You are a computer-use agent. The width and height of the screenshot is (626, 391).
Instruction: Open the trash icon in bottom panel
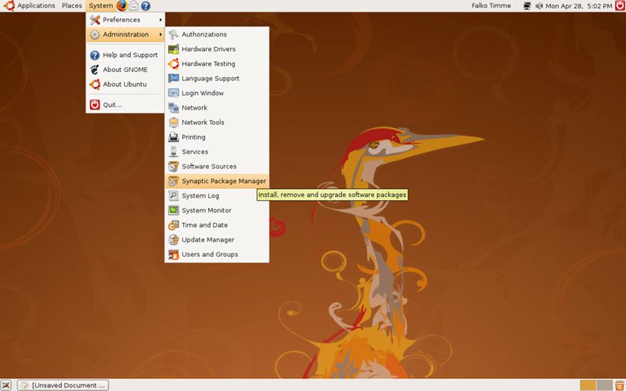click(x=619, y=385)
